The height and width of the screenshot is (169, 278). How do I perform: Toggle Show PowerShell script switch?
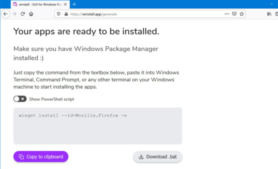(20, 99)
